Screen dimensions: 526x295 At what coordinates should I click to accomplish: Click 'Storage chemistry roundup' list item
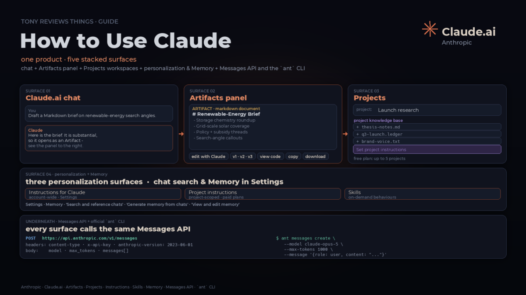(x=224, y=120)
